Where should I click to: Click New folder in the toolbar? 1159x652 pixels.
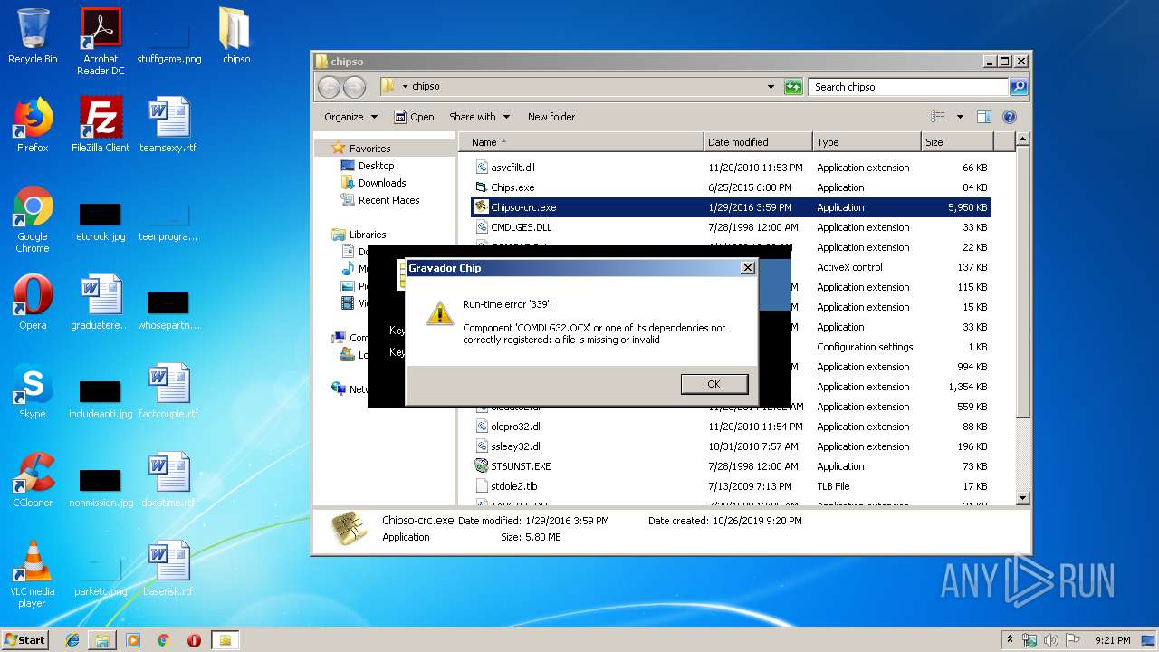click(x=551, y=117)
